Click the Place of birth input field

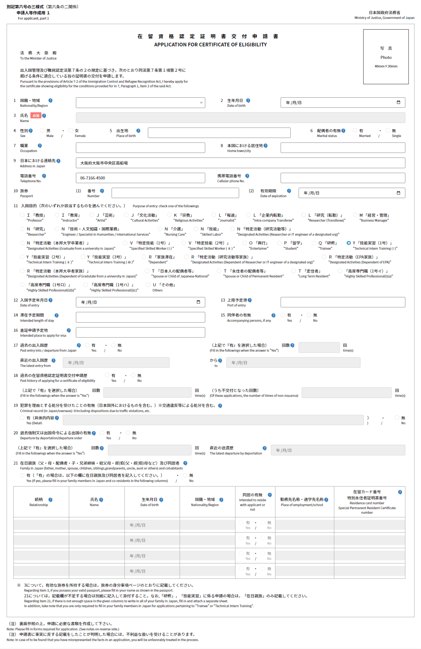(x=219, y=133)
